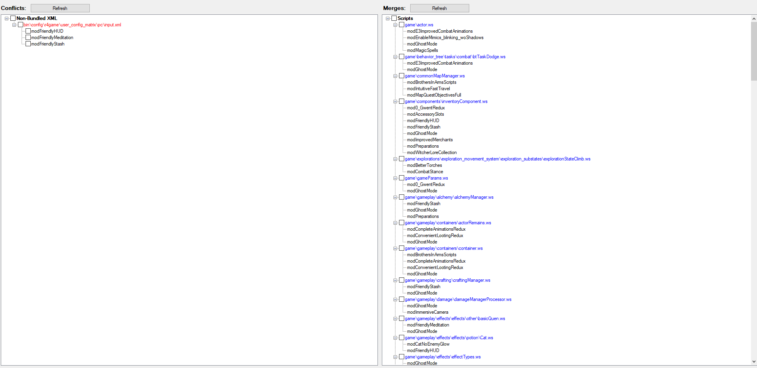The height and width of the screenshot is (368, 757).
Task: Enable the modFriendlyStash conflict checkbox
Action: 28,44
